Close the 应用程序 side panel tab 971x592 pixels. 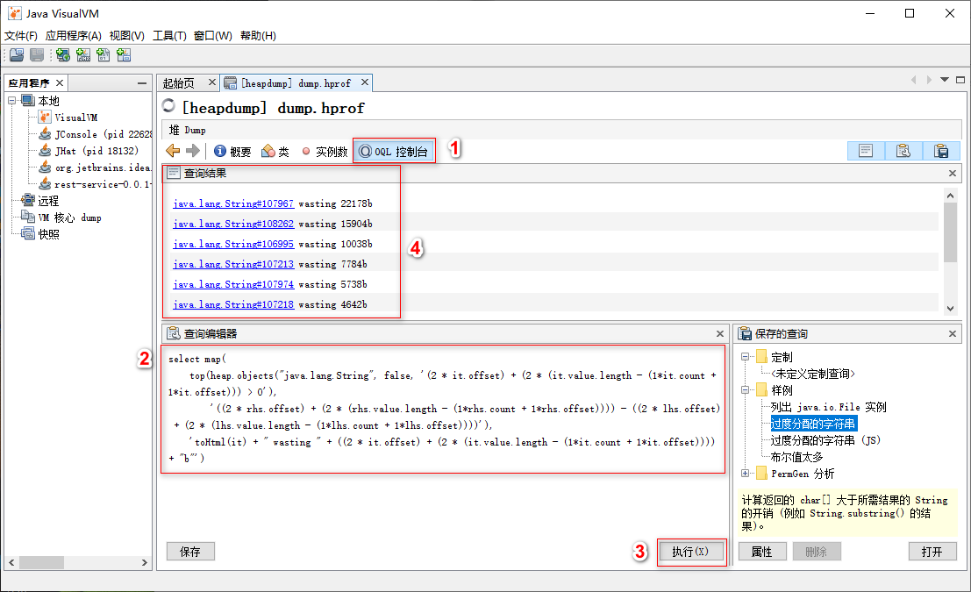click(60, 82)
